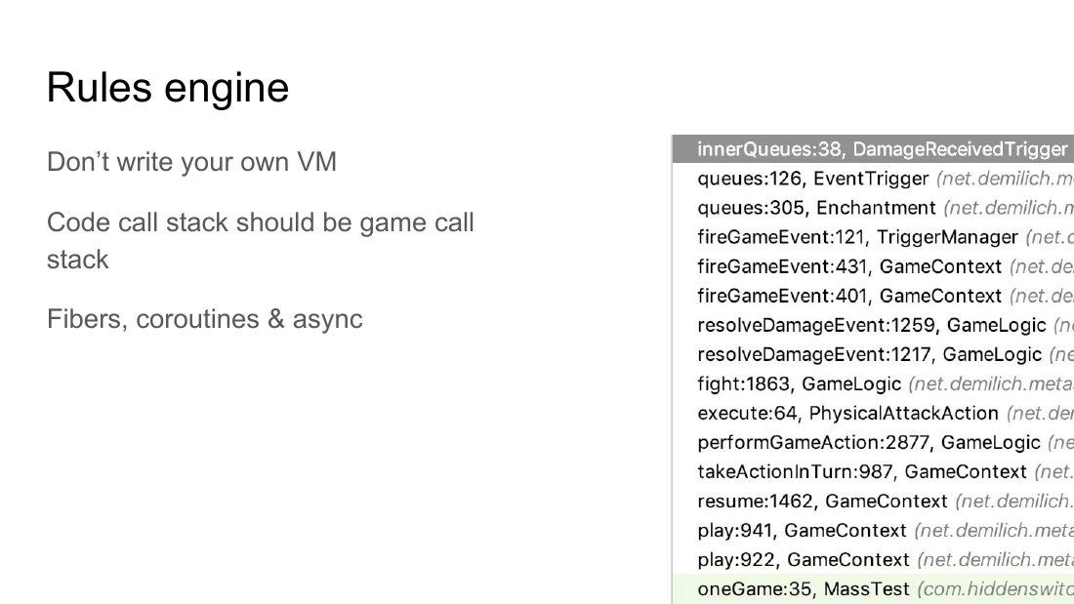Select the takeActionInTurn:987 GameContext frame

pyautogui.click(x=873, y=472)
